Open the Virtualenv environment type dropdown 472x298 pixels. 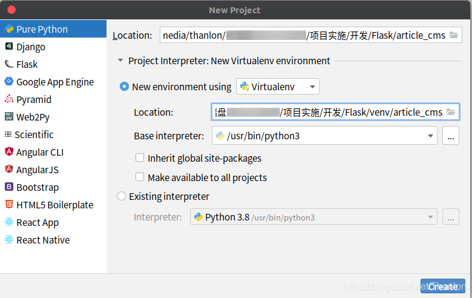(278, 87)
